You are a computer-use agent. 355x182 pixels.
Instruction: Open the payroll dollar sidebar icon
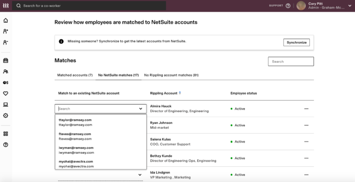coord(6,82)
